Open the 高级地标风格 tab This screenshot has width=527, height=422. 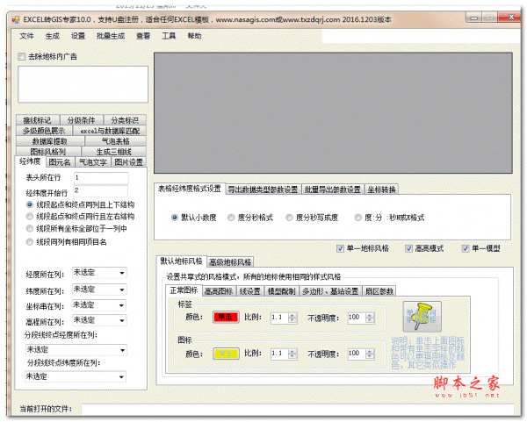click(230, 261)
